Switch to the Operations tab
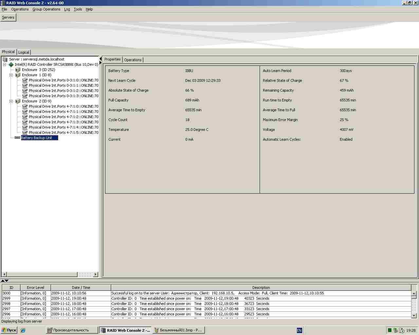This screenshot has height=335, width=419. click(133, 60)
